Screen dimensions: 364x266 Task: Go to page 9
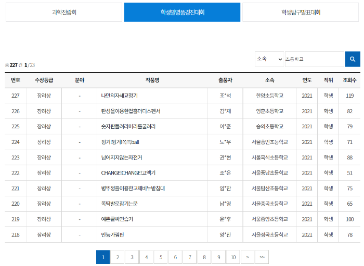(219, 257)
